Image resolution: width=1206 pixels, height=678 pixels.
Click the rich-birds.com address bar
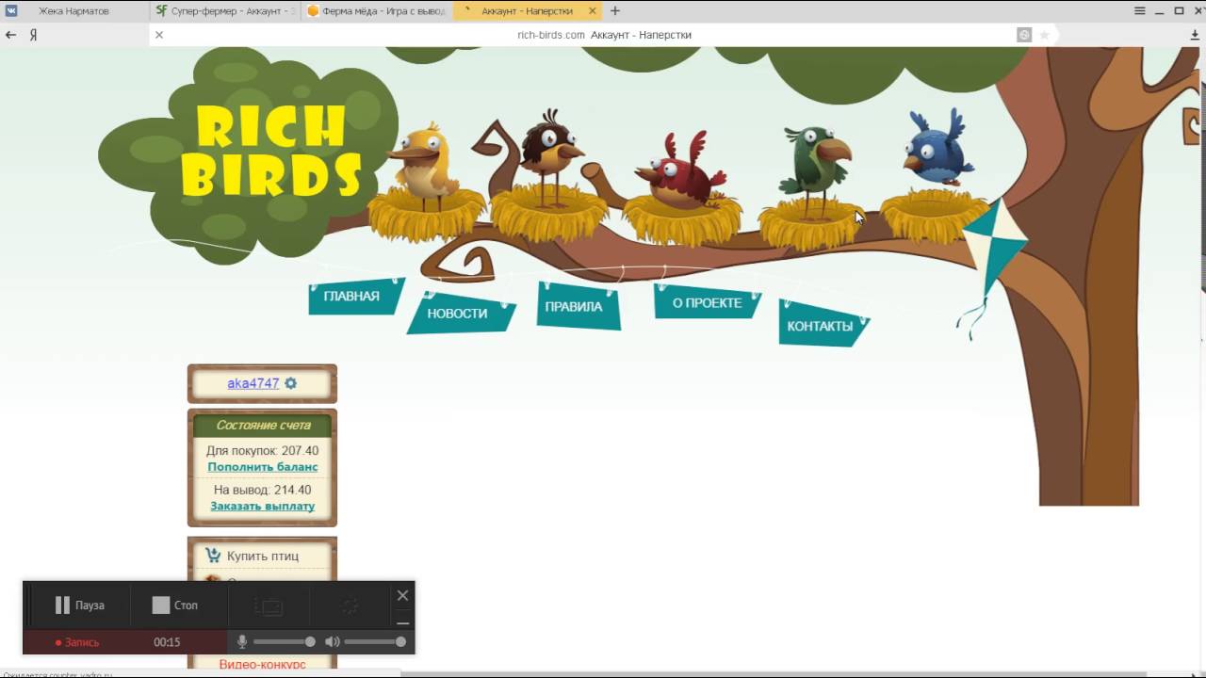(x=604, y=35)
